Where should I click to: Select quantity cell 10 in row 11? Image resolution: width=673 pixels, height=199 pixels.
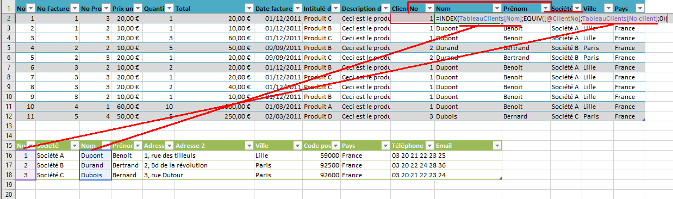tap(159, 107)
